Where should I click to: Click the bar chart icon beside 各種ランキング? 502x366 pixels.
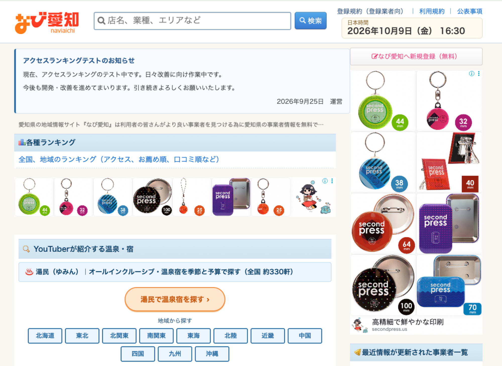point(22,142)
